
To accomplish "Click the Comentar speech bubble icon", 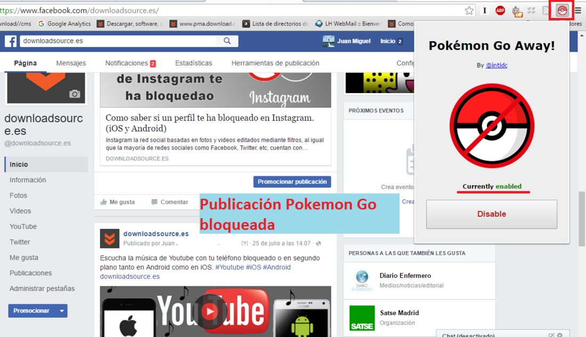I will [154, 202].
